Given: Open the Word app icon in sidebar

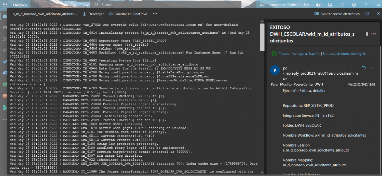Looking at the screenshot, I should coord(5,73).
